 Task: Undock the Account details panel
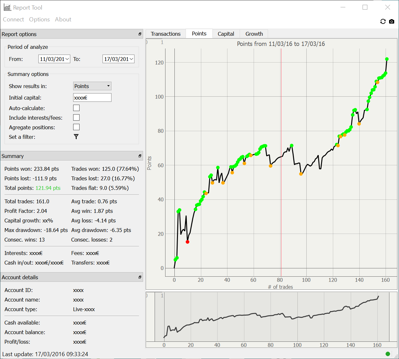pyautogui.click(x=140, y=277)
